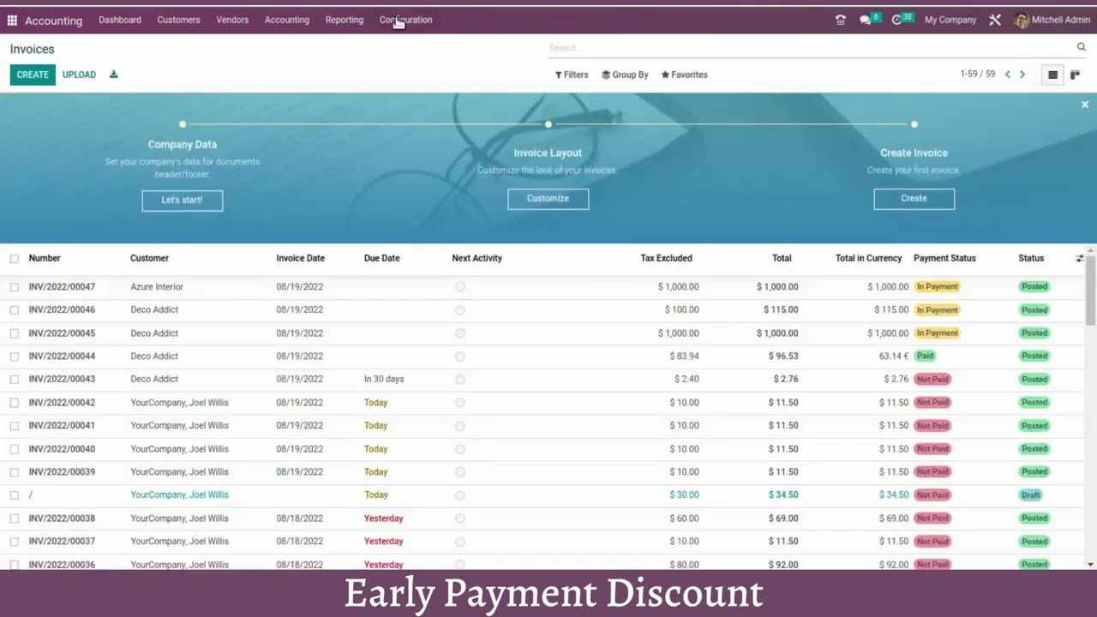Open the Accounting menu in navbar
This screenshot has height=617, width=1097.
click(287, 20)
